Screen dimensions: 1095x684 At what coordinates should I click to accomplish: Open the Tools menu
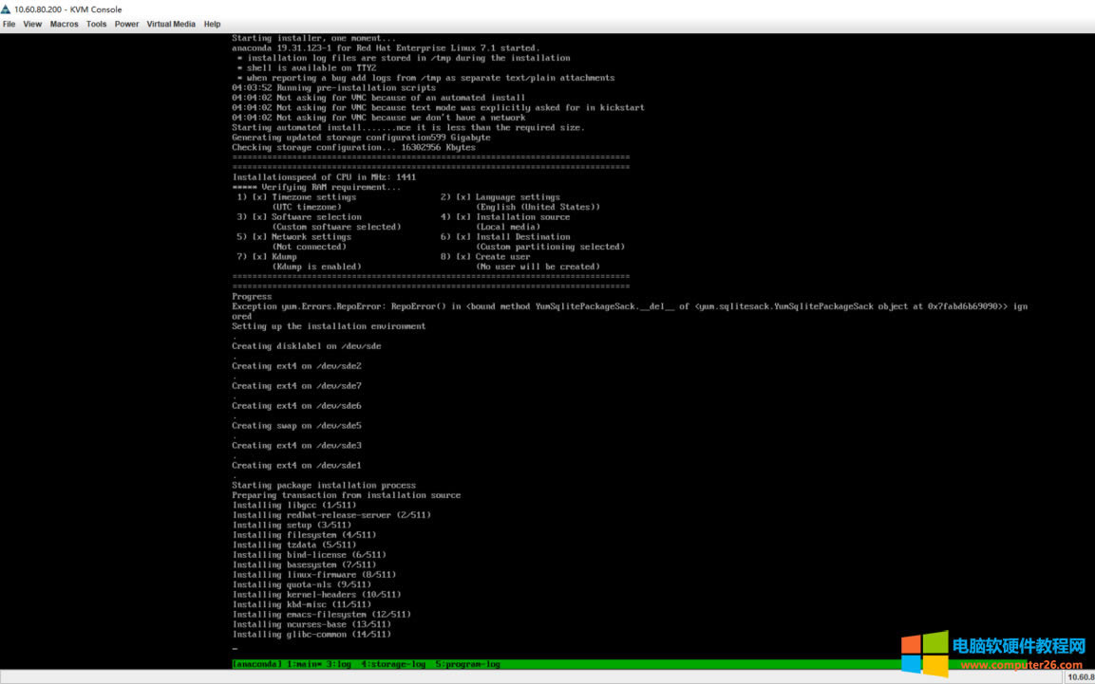pyautogui.click(x=96, y=24)
